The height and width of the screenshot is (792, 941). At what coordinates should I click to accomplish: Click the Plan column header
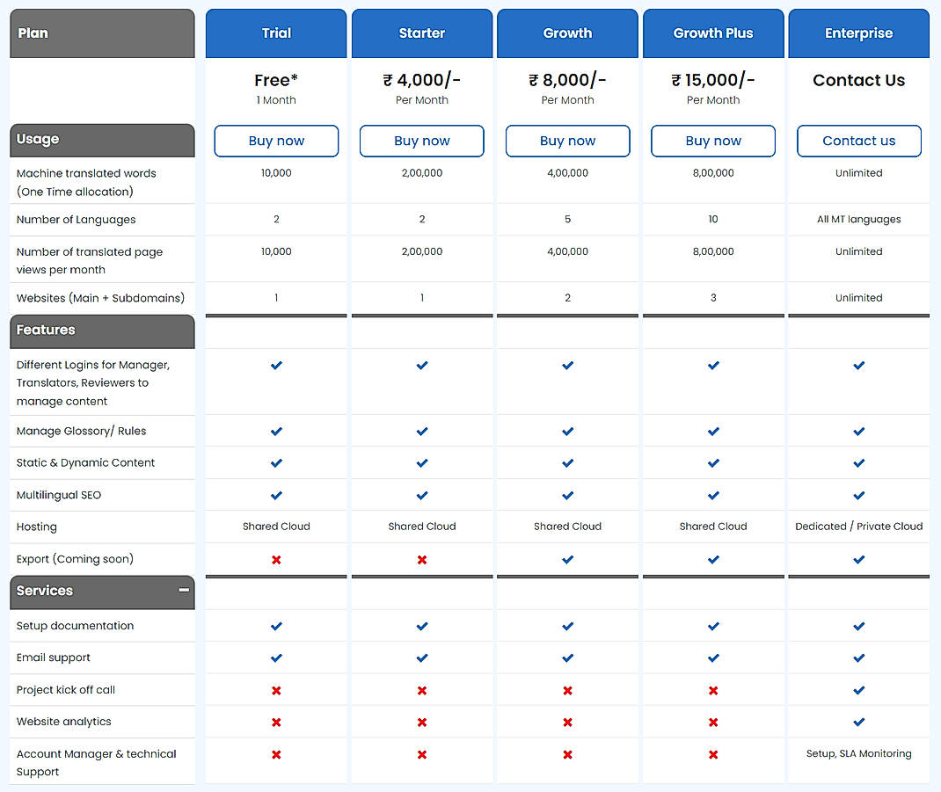click(102, 33)
